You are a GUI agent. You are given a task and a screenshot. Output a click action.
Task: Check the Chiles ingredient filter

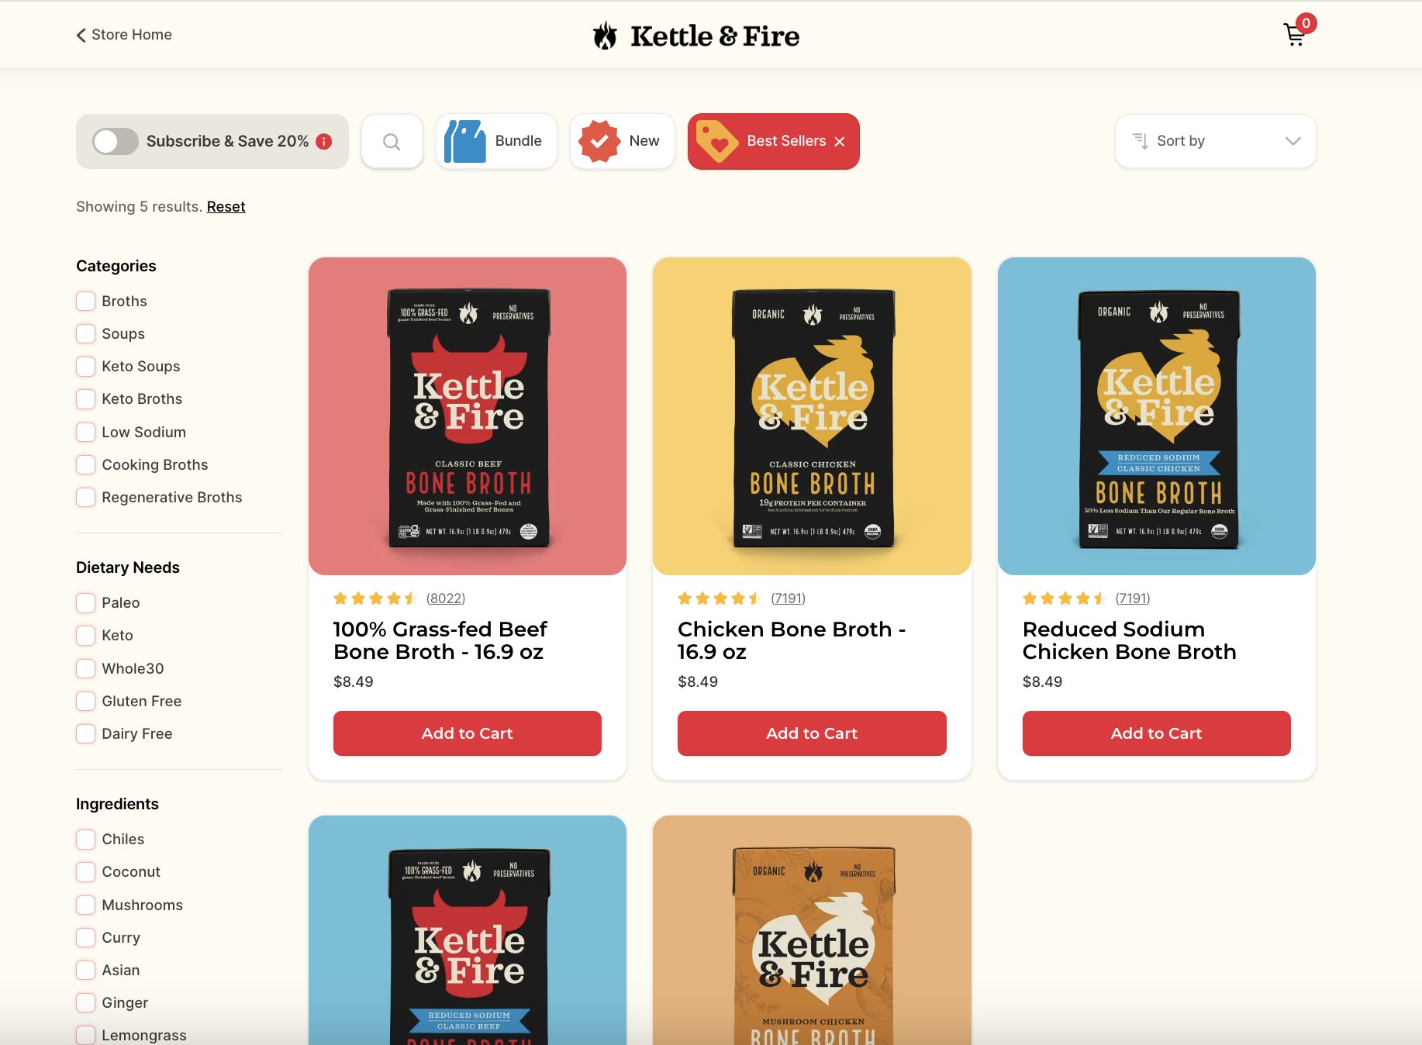[86, 839]
